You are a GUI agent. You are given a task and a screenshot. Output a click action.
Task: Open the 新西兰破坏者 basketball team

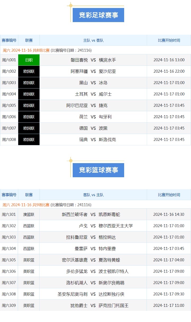click(75, 214)
